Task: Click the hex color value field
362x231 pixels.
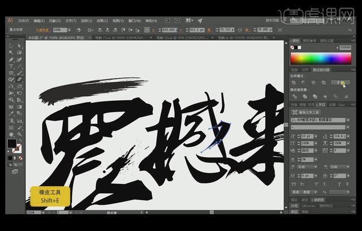Action: tap(345, 48)
